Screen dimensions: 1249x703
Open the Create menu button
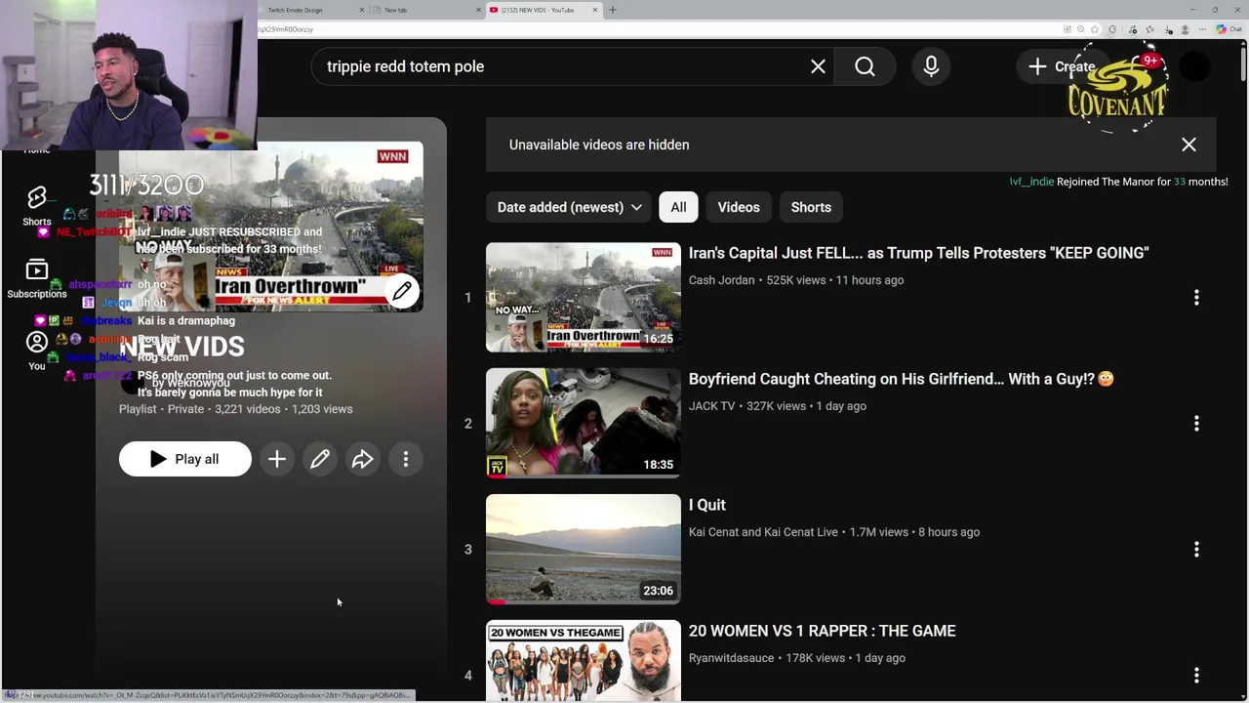1062,66
